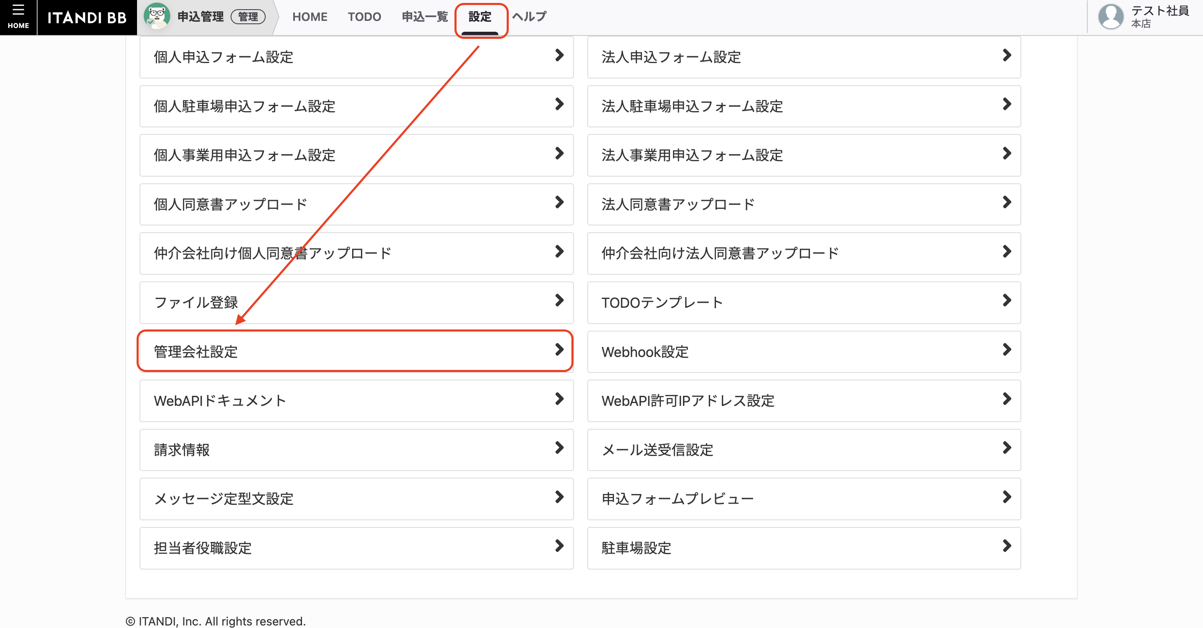
Task: Go to the HOME tab
Action: click(x=310, y=17)
